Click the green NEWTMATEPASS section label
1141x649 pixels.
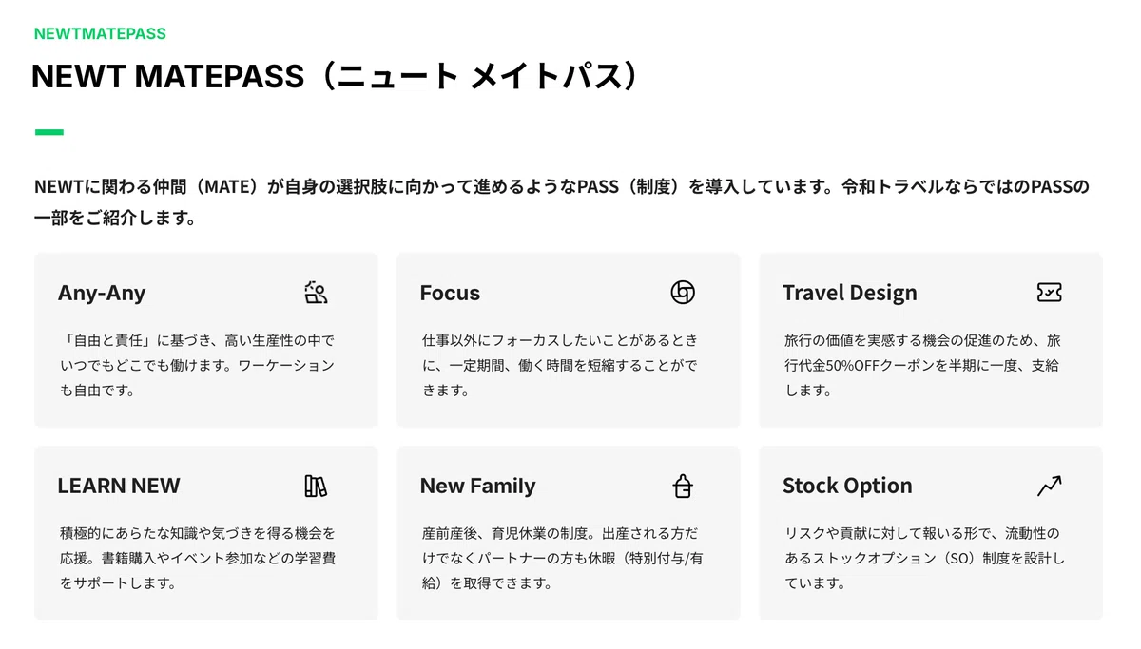[100, 33]
